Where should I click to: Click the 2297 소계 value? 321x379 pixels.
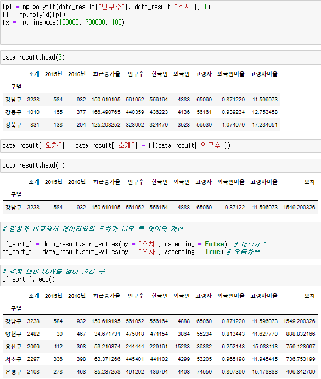(33, 359)
